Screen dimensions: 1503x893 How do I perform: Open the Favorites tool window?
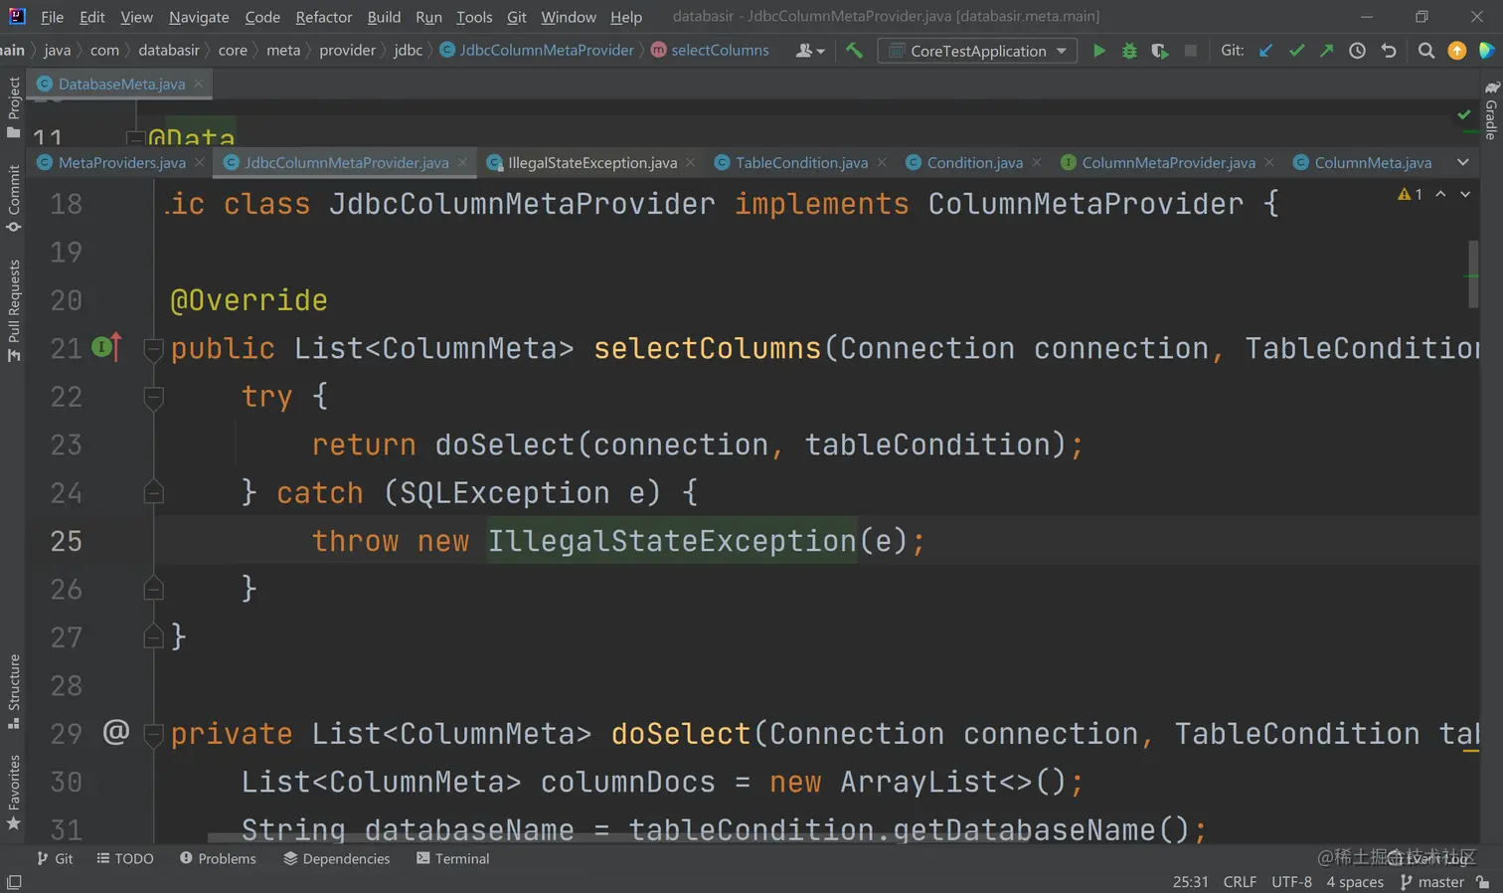[x=14, y=793]
